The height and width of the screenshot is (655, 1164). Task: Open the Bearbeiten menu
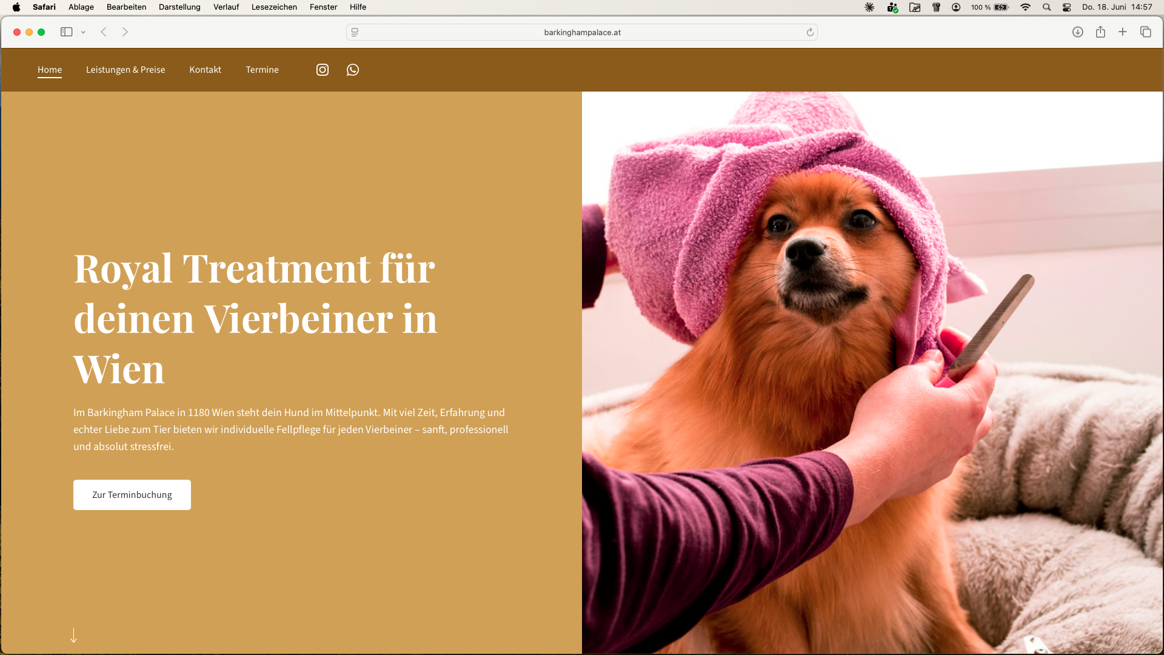click(126, 7)
